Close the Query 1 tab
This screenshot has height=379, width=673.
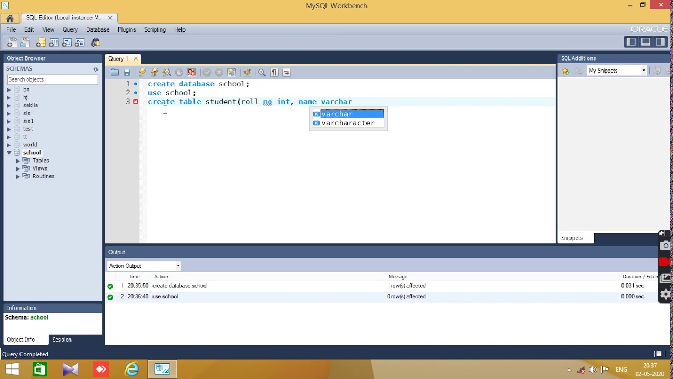click(x=136, y=59)
